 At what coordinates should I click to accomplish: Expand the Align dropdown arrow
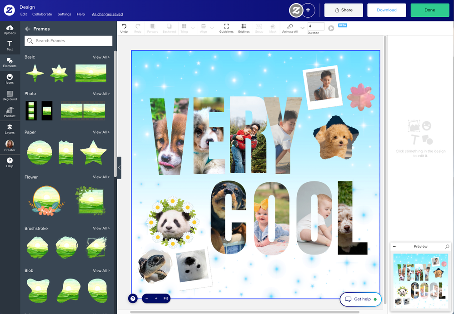coord(212,28)
